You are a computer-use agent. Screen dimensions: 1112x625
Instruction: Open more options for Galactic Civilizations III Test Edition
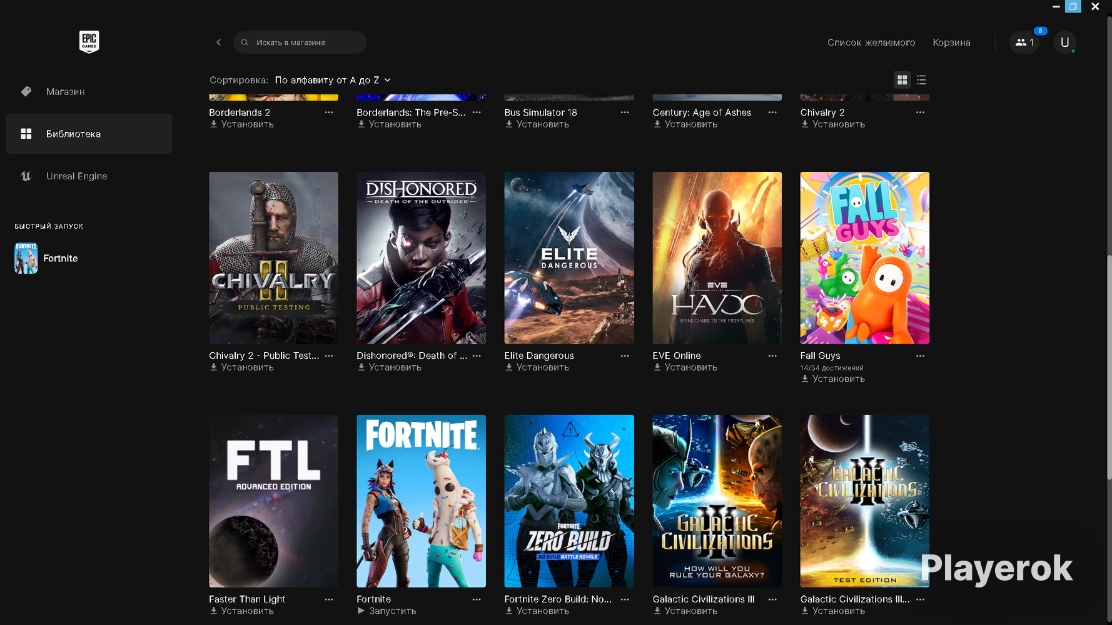point(920,599)
